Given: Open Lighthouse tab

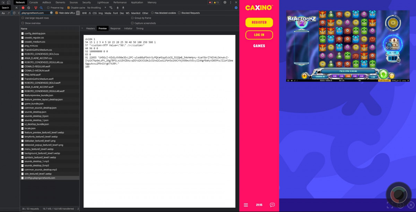Looking at the screenshot, I should click(103, 2).
